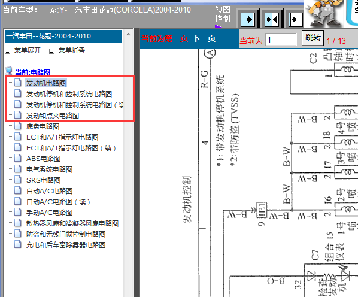Click the 1 / 13 page counter
This screenshot has height=297, width=358.
tap(336, 41)
